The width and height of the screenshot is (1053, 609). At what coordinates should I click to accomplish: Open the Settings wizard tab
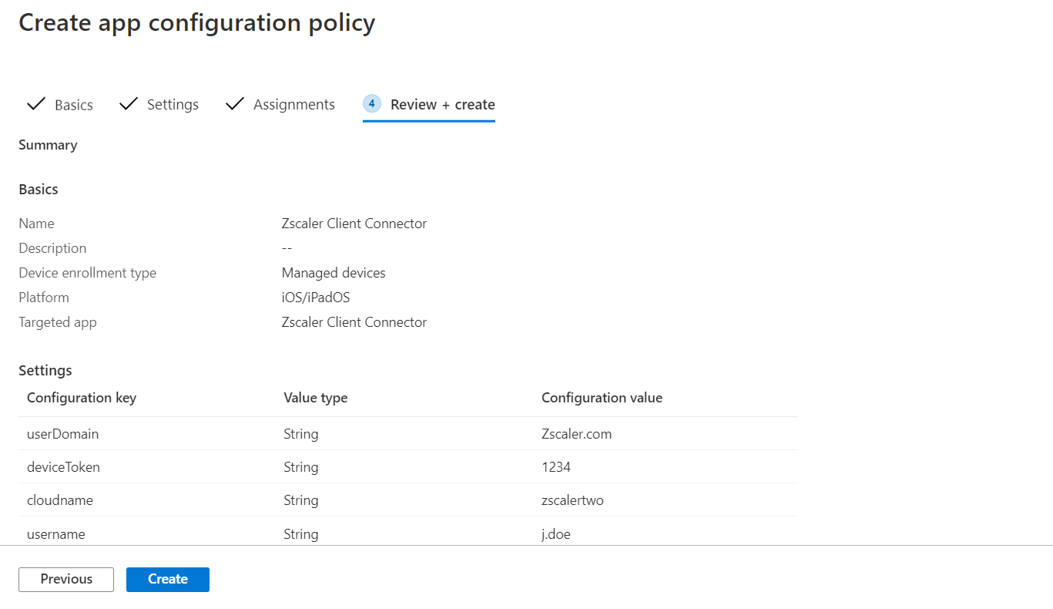pyautogui.click(x=173, y=104)
